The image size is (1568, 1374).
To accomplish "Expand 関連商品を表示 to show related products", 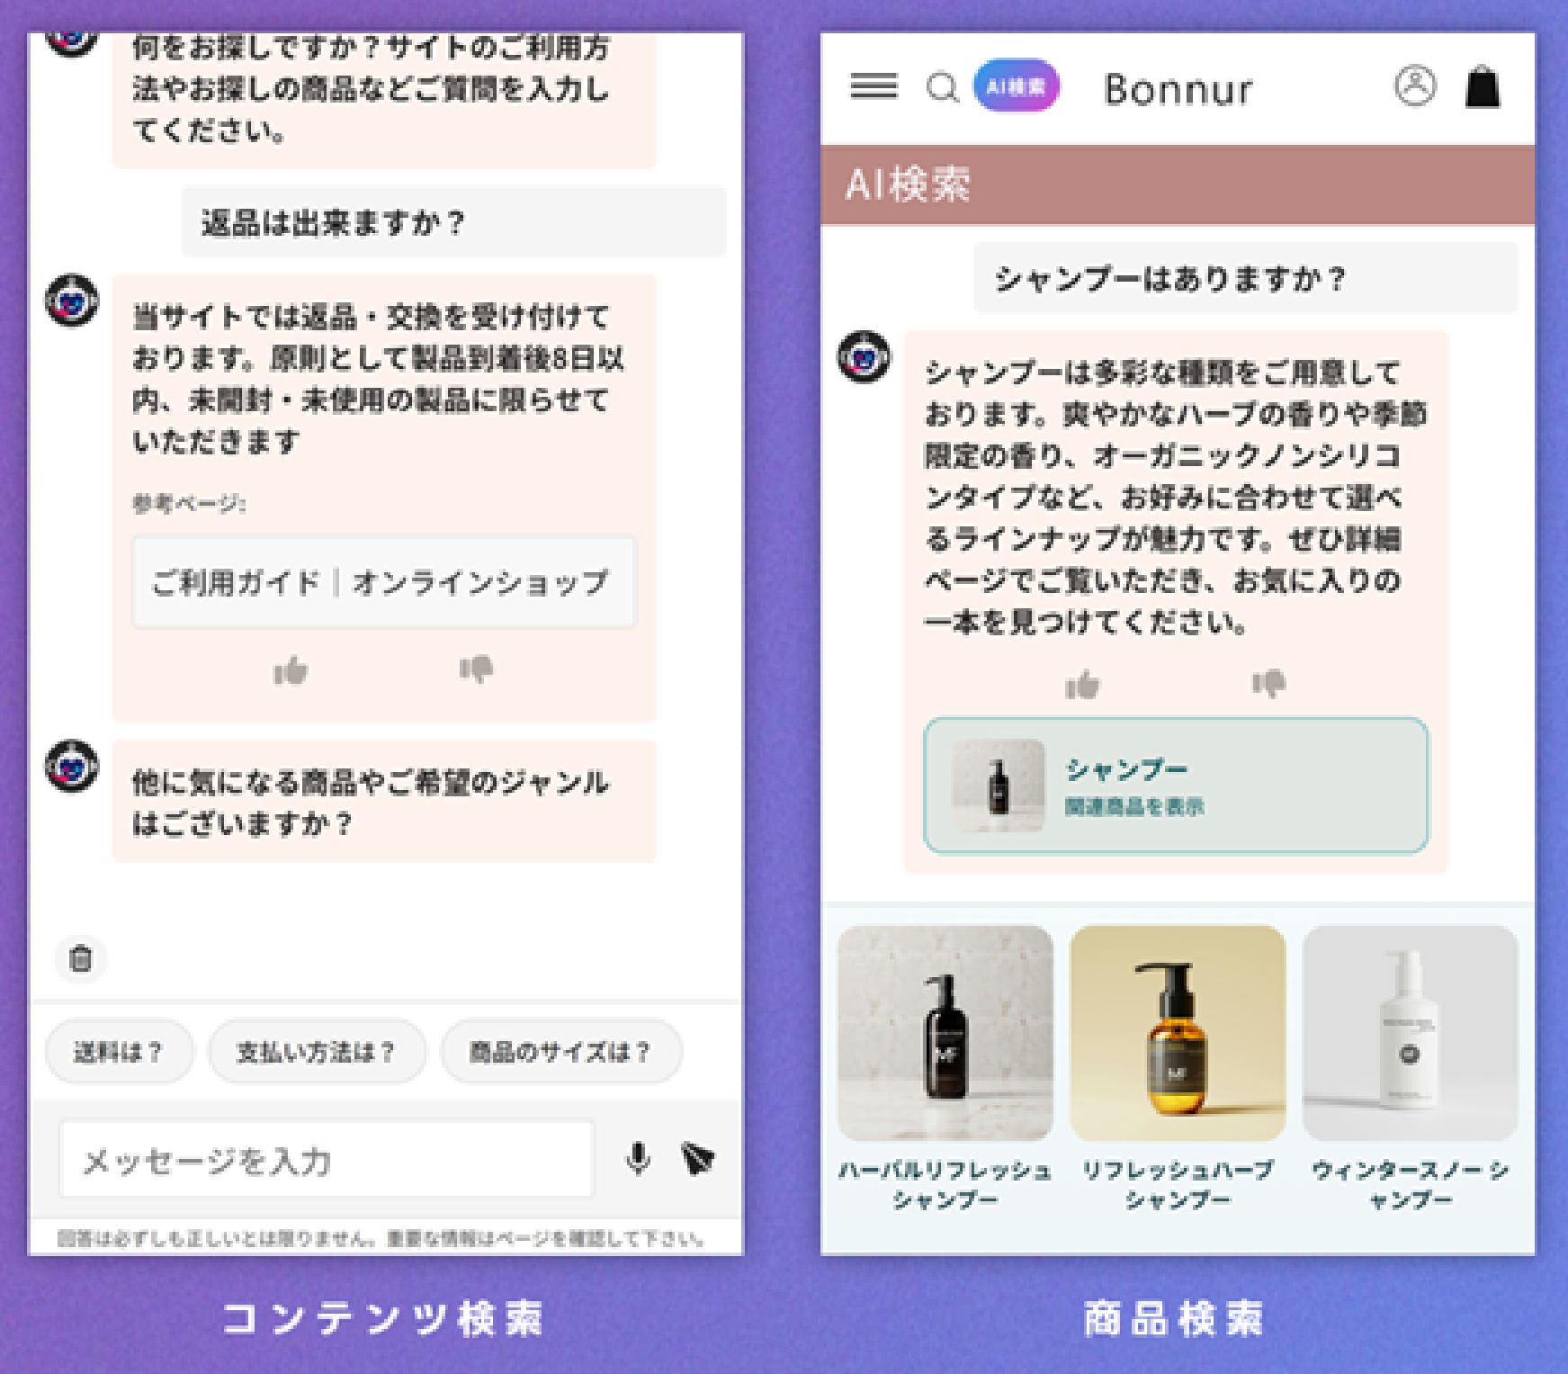I will pyautogui.click(x=1134, y=806).
